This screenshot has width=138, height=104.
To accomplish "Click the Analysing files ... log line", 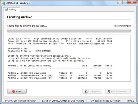I will point(29,51).
